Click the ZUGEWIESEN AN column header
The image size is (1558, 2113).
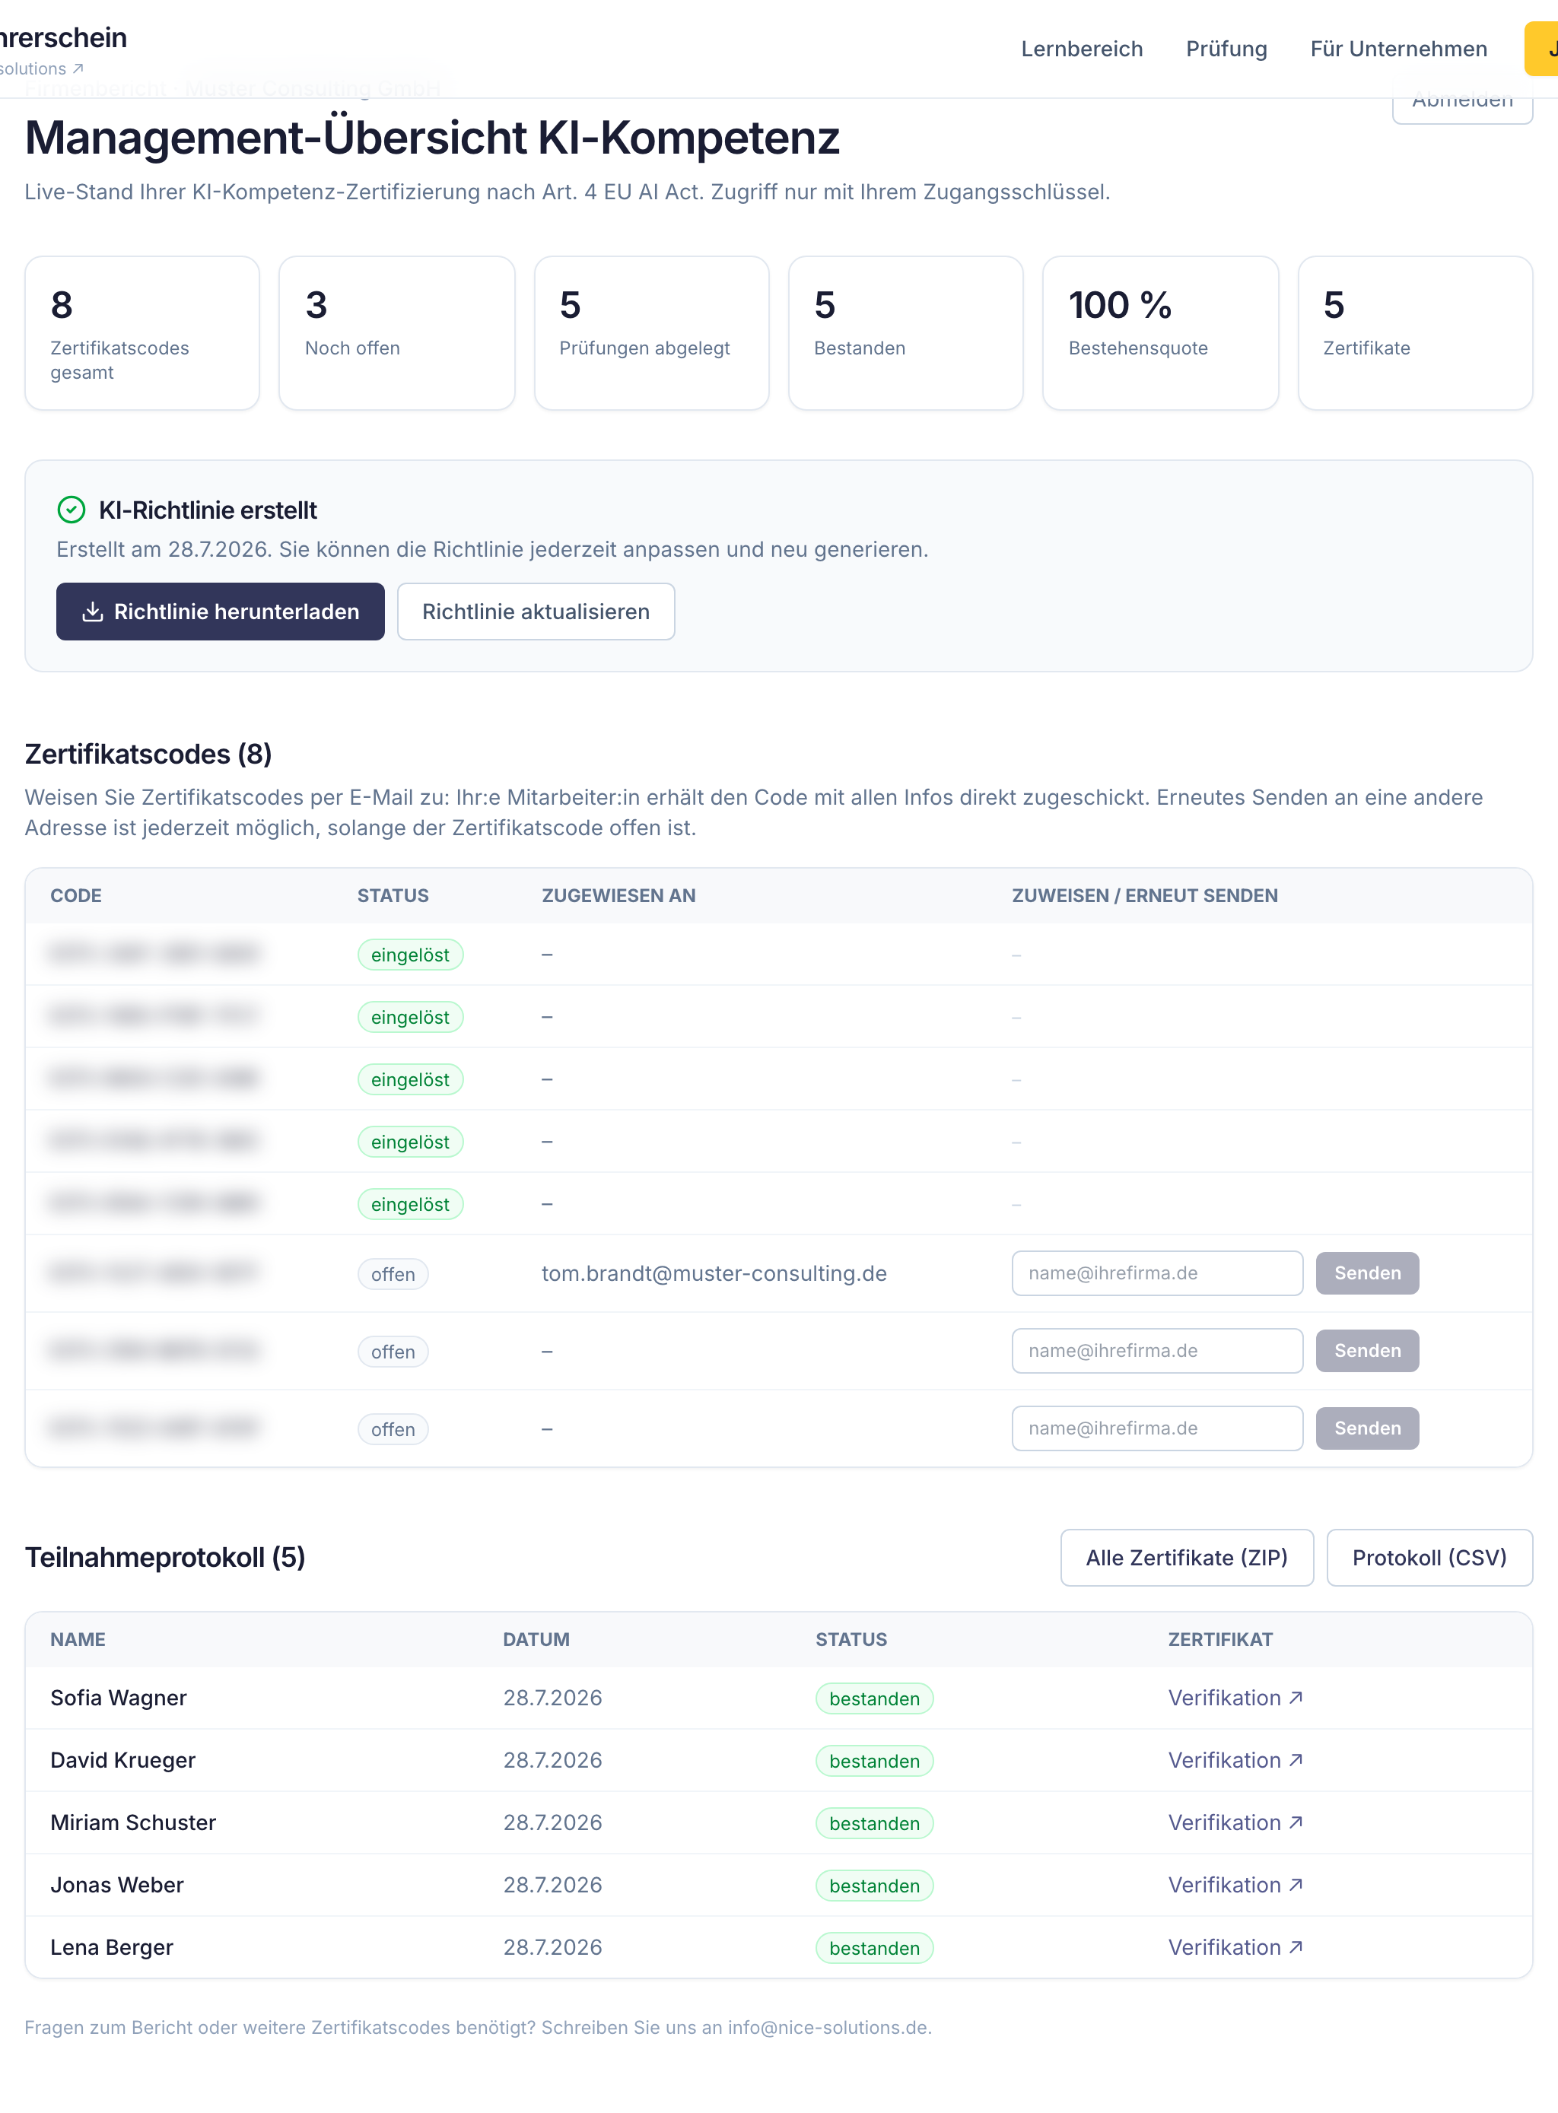(x=618, y=894)
